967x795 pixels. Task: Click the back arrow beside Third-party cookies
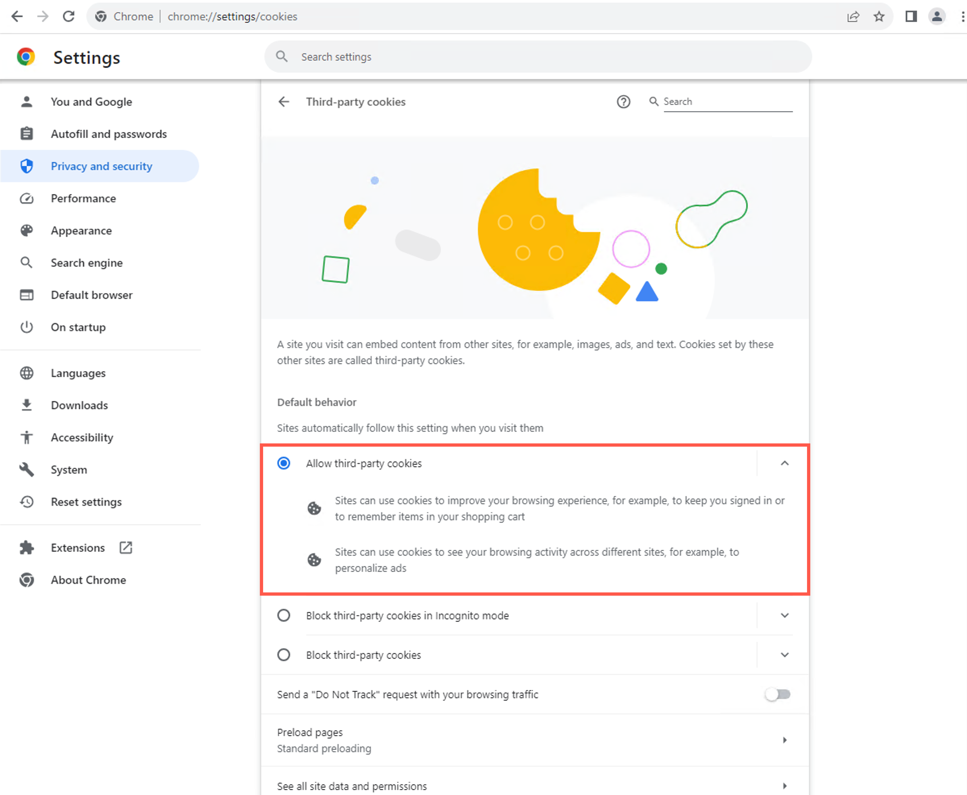(284, 101)
